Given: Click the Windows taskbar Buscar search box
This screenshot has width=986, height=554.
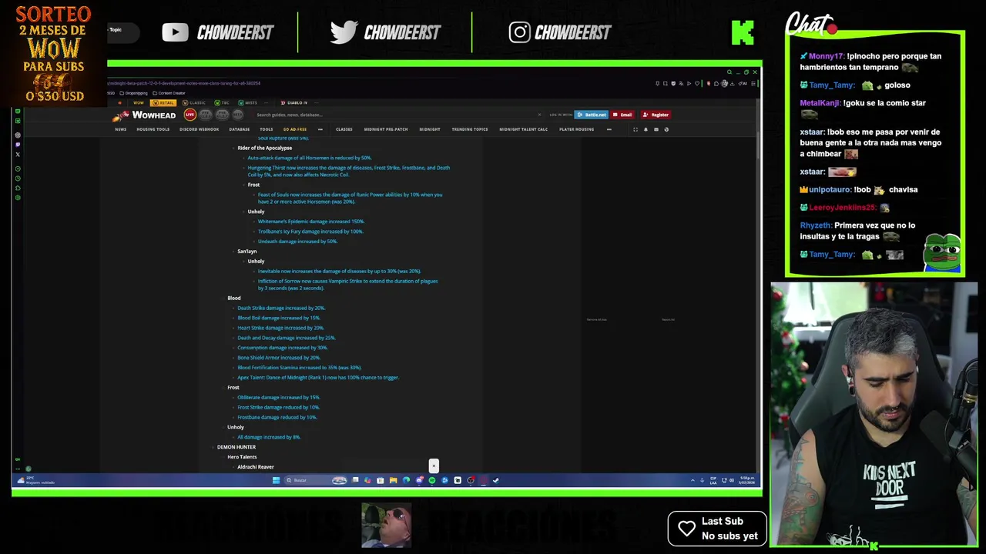Looking at the screenshot, I should [316, 480].
